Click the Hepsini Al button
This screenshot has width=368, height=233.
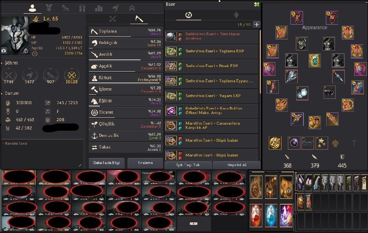point(237,165)
